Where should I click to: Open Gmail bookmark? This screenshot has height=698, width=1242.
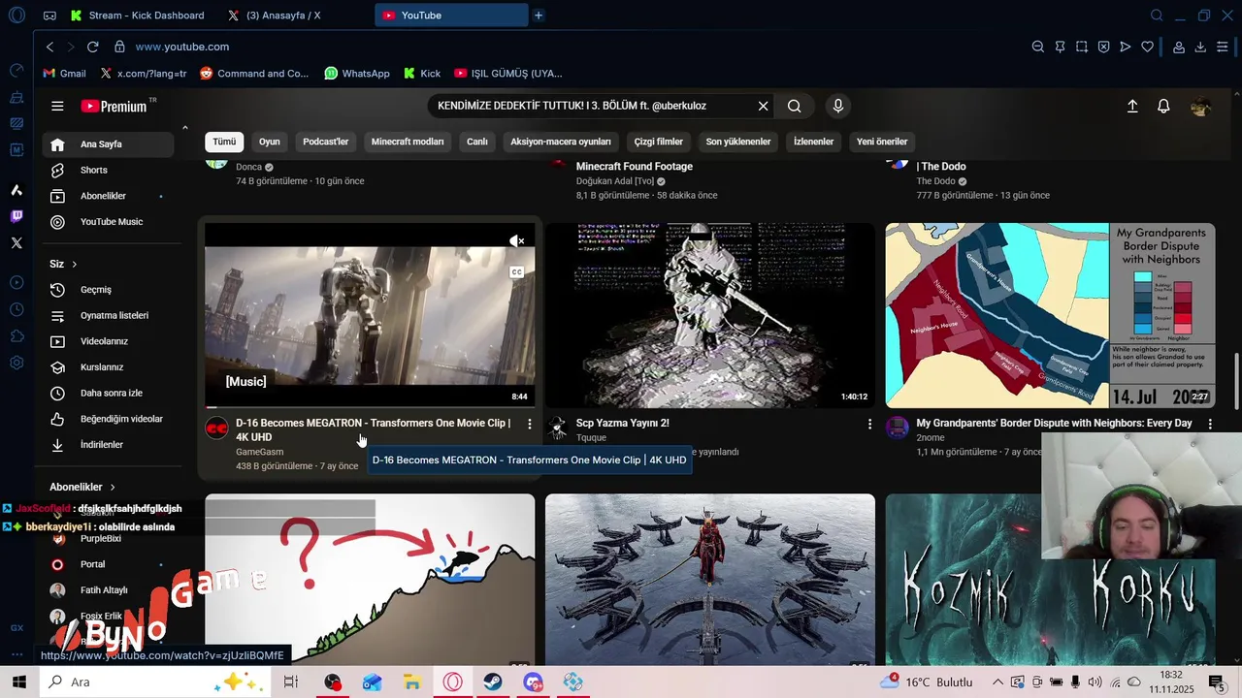[65, 73]
